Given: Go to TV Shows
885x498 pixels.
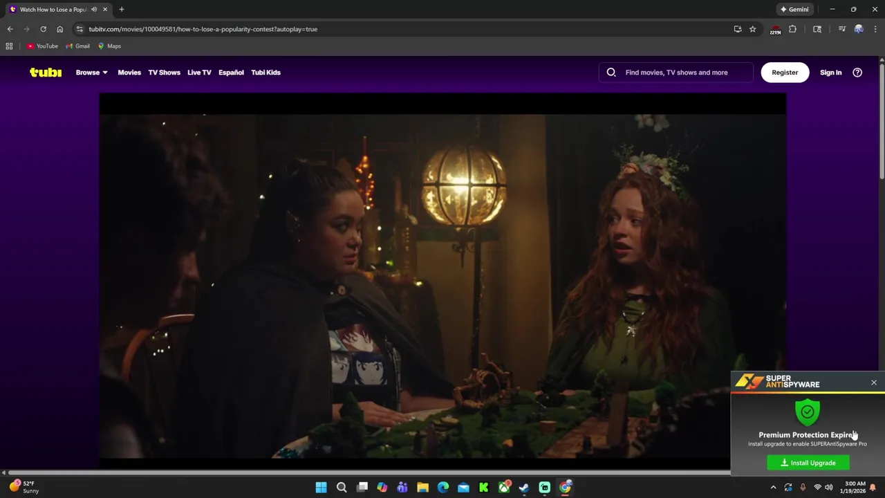Looking at the screenshot, I should coord(164,72).
